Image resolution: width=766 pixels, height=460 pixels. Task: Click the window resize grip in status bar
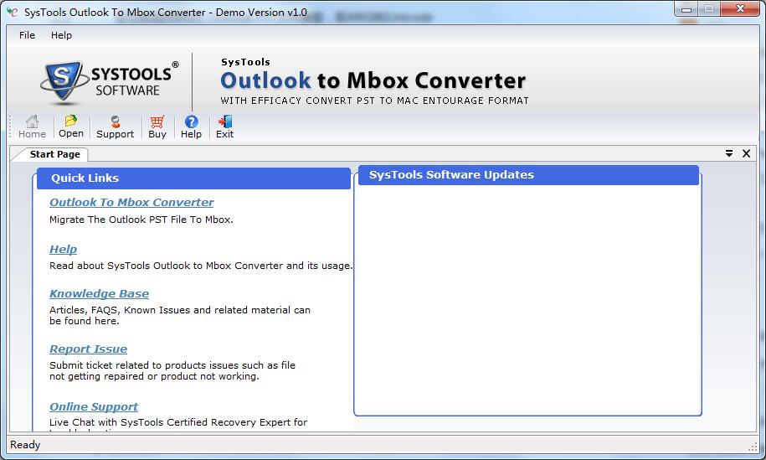click(x=753, y=447)
